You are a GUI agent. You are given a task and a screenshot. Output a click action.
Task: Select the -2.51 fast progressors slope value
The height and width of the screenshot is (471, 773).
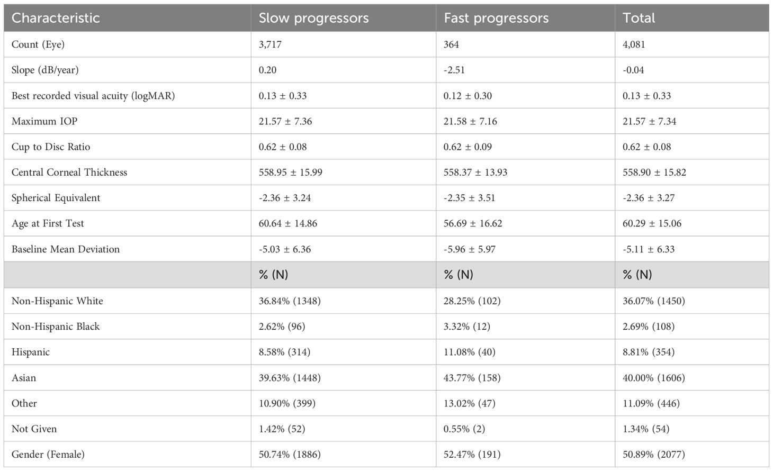(454, 70)
